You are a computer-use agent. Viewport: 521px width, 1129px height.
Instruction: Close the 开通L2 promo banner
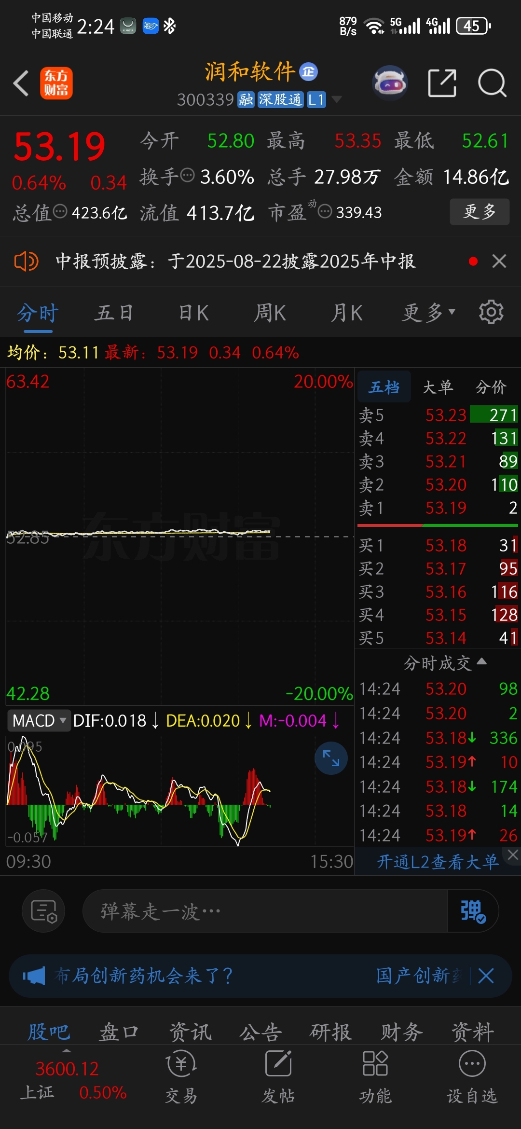(513, 855)
